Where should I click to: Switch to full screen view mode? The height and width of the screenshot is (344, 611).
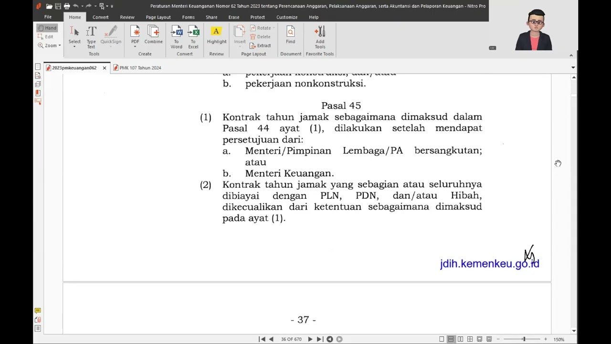pyautogui.click(x=479, y=339)
